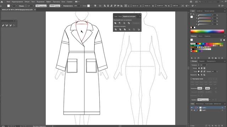Click horizontal align center icon in control bar
This screenshot has width=227, height=127.
(x=108, y=6)
